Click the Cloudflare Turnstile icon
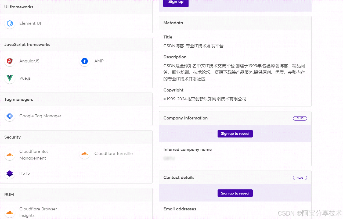 [85, 154]
